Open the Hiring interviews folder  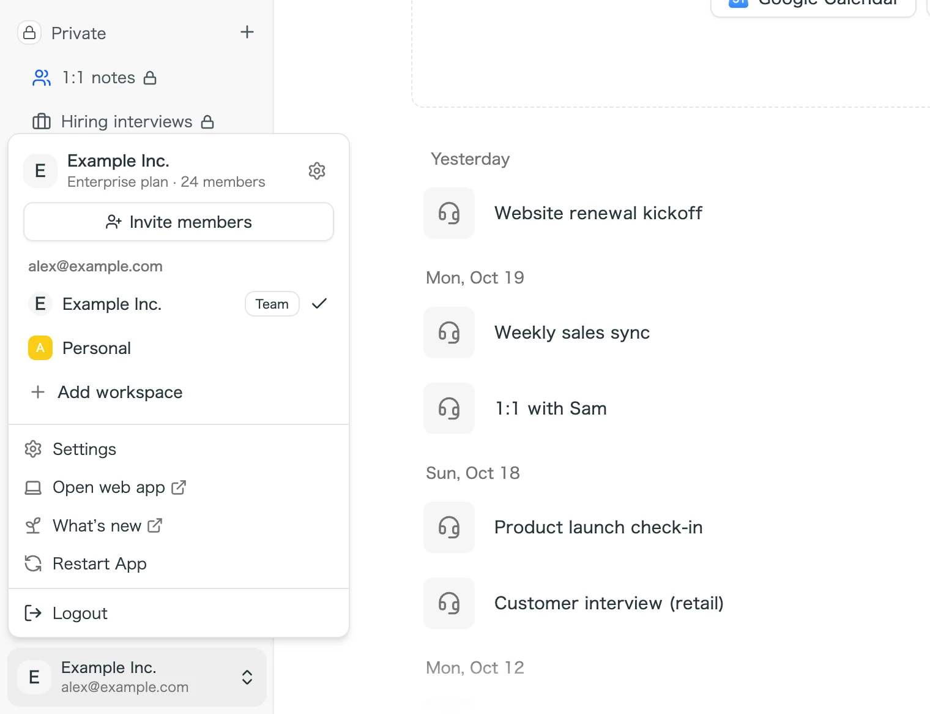coord(123,122)
